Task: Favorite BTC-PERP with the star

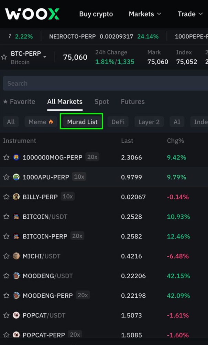Action: point(4,57)
